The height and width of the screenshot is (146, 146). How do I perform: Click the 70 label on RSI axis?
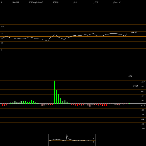pos(2,34)
